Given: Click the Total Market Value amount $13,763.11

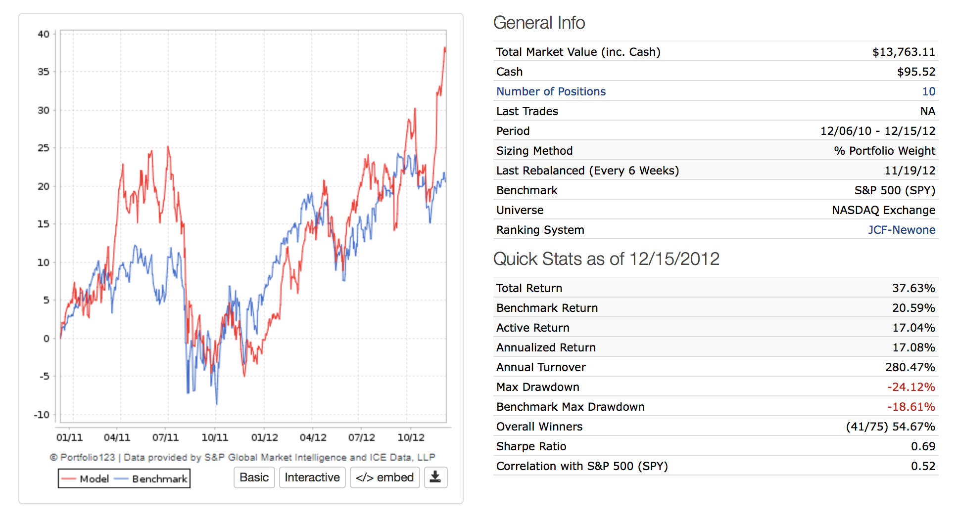Looking at the screenshot, I should 904,52.
